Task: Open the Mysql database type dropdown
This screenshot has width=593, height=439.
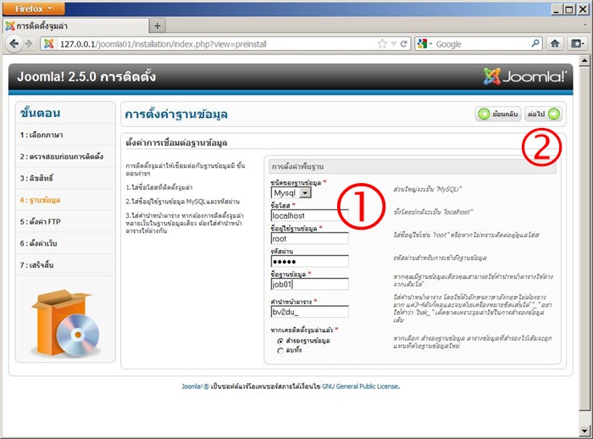Action: tap(291, 193)
